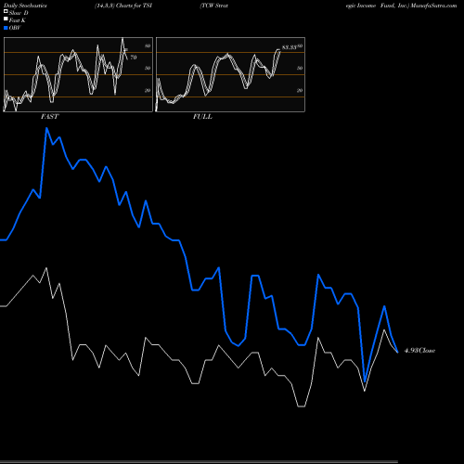Select the 'Daily Stochastics' title text
This screenshot has height=464, width=464.
(x=25, y=6)
